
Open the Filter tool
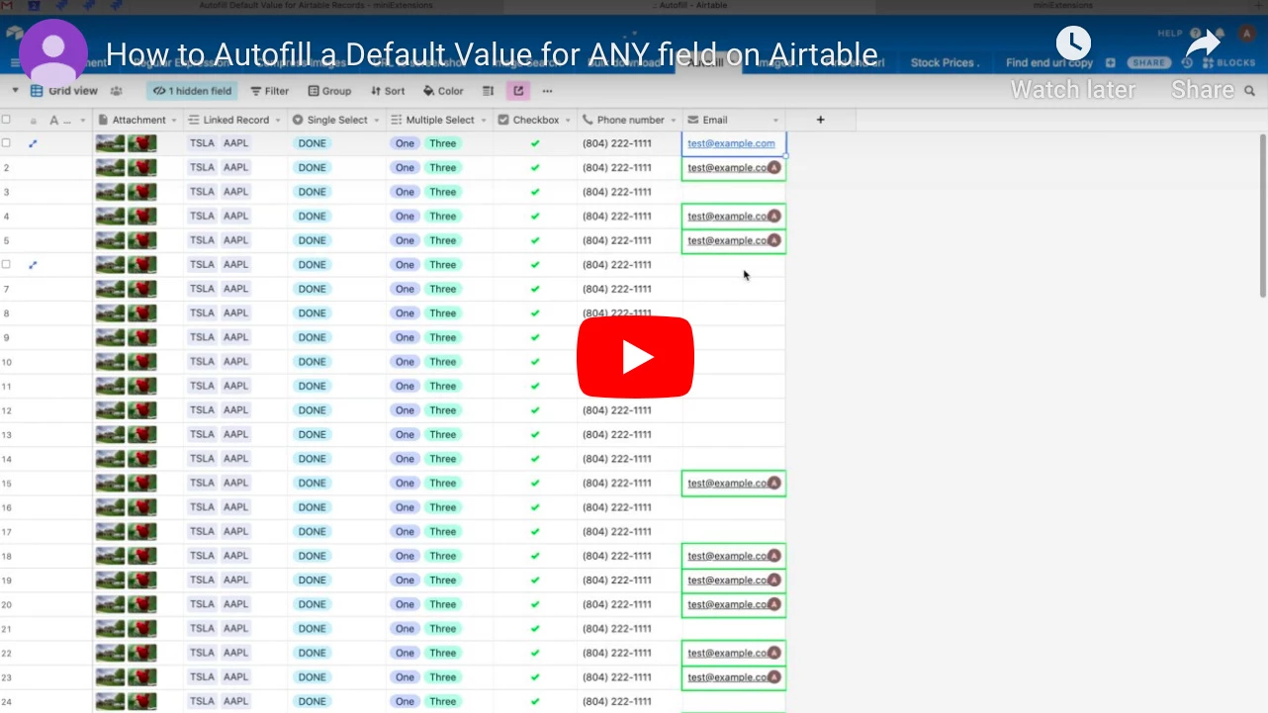[x=269, y=91]
